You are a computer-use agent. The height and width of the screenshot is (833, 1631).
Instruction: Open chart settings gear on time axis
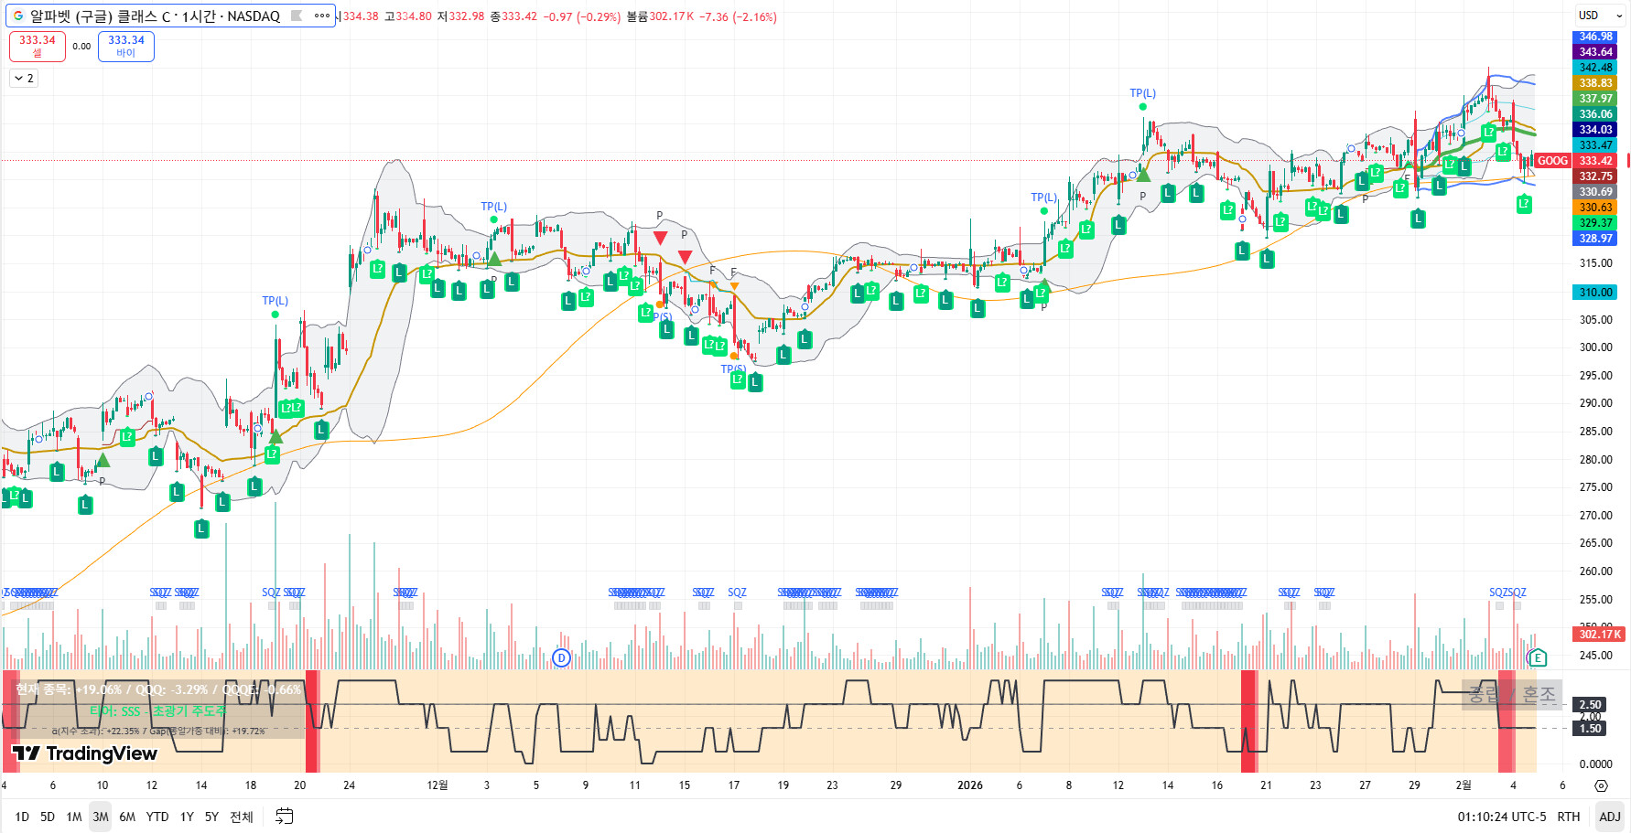tap(1601, 785)
